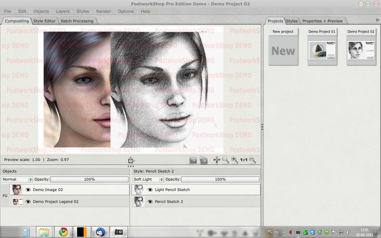Open the Soft Light blend mode dropdown

click(x=148, y=179)
